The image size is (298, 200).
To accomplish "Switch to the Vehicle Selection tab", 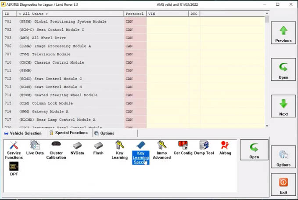I will pyautogui.click(x=23, y=133).
